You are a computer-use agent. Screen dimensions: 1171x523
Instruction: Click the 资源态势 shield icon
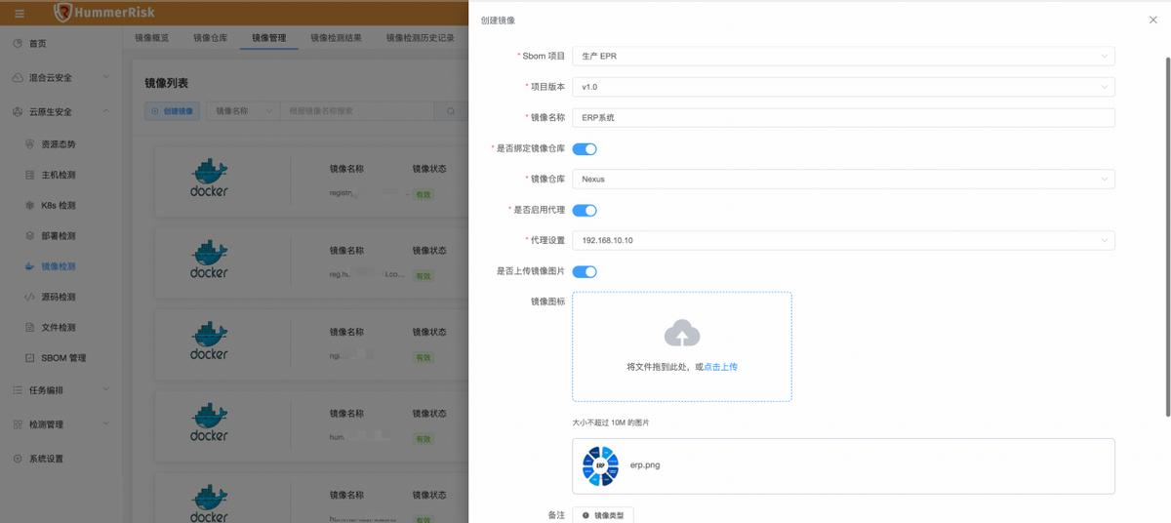30,144
